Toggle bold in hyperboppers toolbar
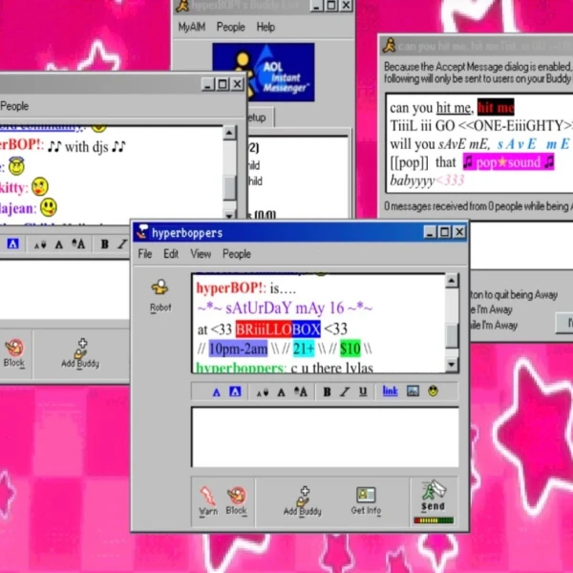 click(x=327, y=393)
